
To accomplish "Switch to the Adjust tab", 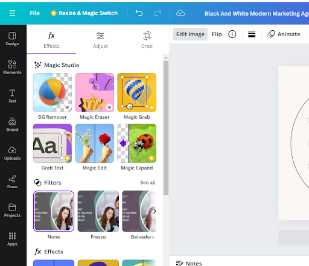I will (x=100, y=40).
